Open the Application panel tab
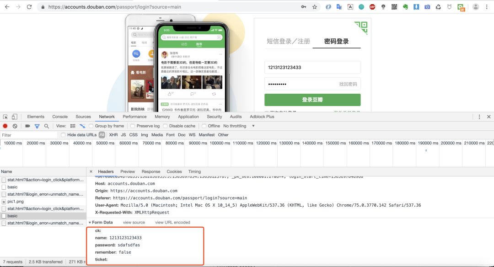494x267 pixels. 188,117
